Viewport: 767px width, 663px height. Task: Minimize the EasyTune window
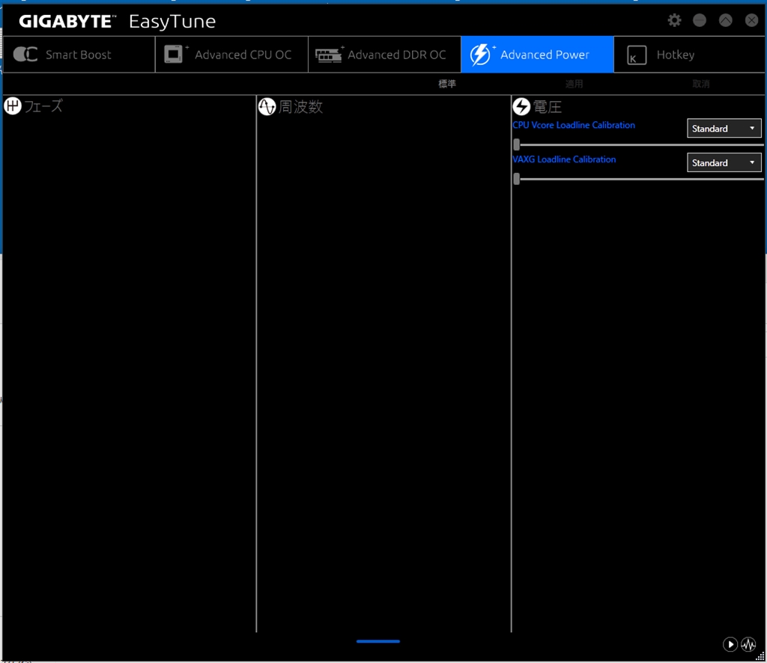coord(700,20)
